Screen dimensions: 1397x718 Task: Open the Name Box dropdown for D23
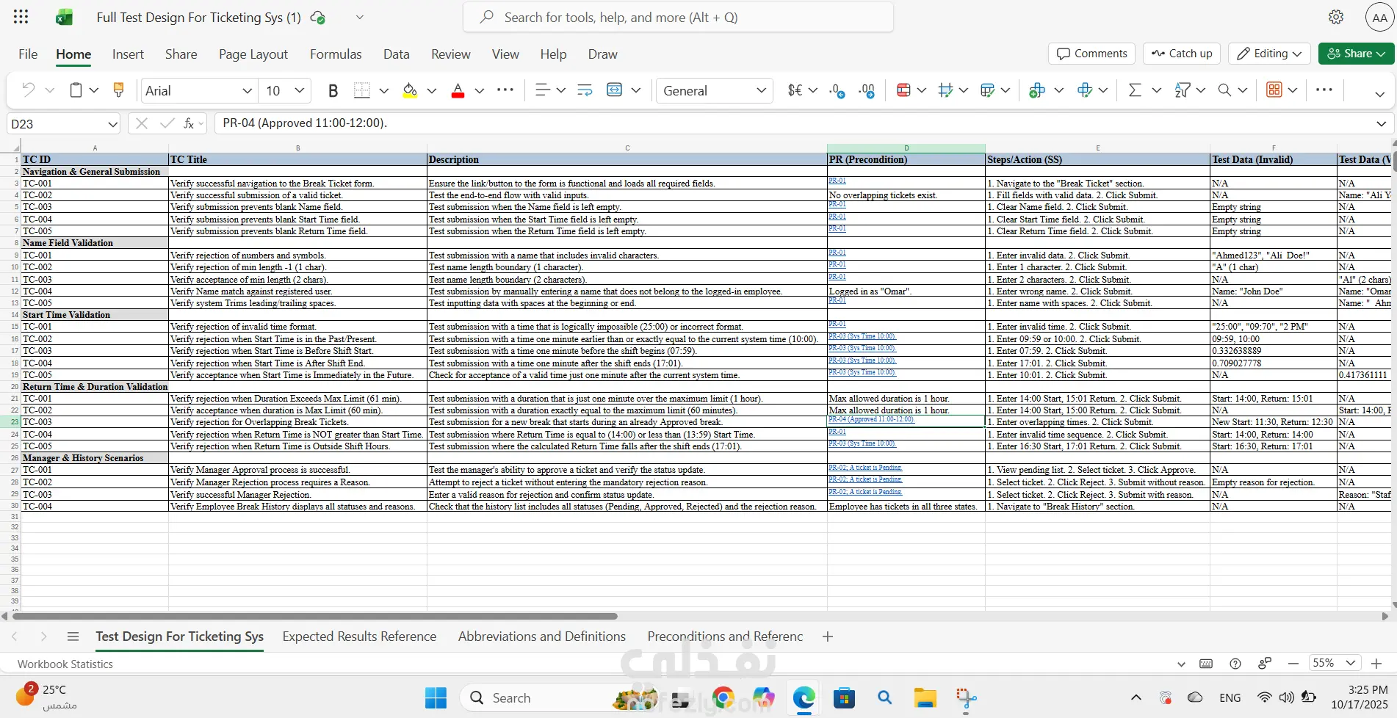pyautogui.click(x=112, y=124)
